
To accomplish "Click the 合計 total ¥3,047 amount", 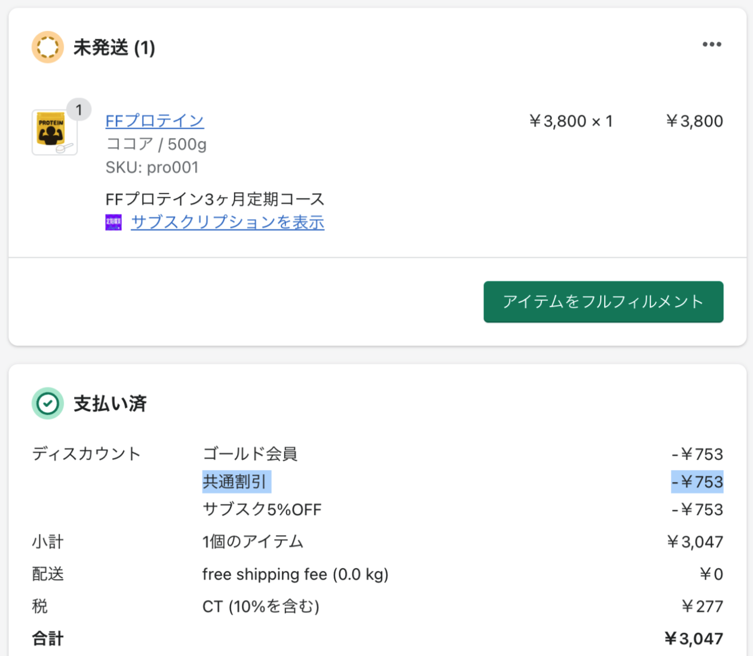I will pos(694,639).
